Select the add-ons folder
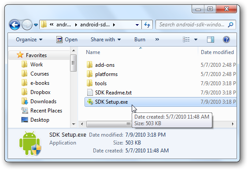The image size is (248, 170). pyautogui.click(x=105, y=65)
